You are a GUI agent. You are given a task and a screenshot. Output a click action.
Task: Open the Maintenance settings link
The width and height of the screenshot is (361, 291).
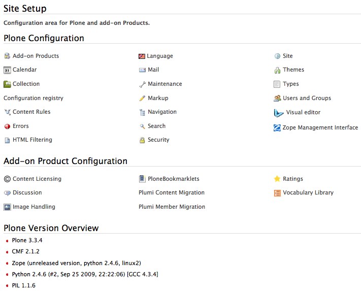coord(165,84)
